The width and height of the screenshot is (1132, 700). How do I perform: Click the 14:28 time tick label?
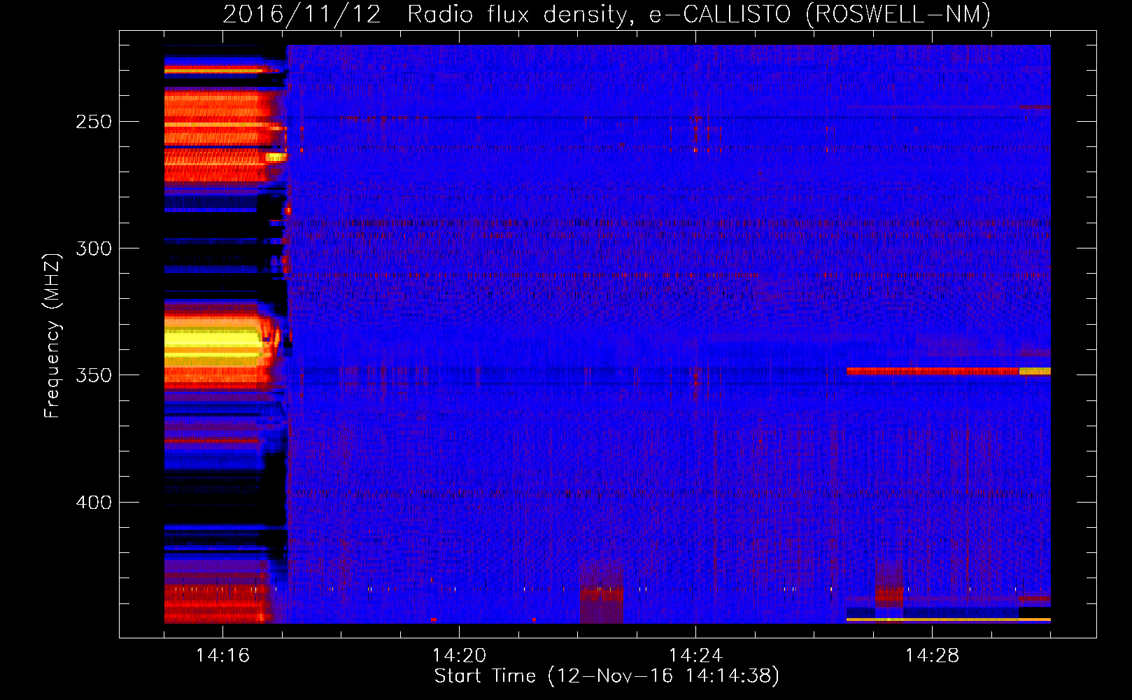932,655
